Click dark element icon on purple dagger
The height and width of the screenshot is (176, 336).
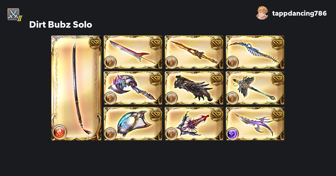232,134
